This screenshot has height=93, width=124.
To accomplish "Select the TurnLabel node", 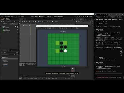I will 6,29.
